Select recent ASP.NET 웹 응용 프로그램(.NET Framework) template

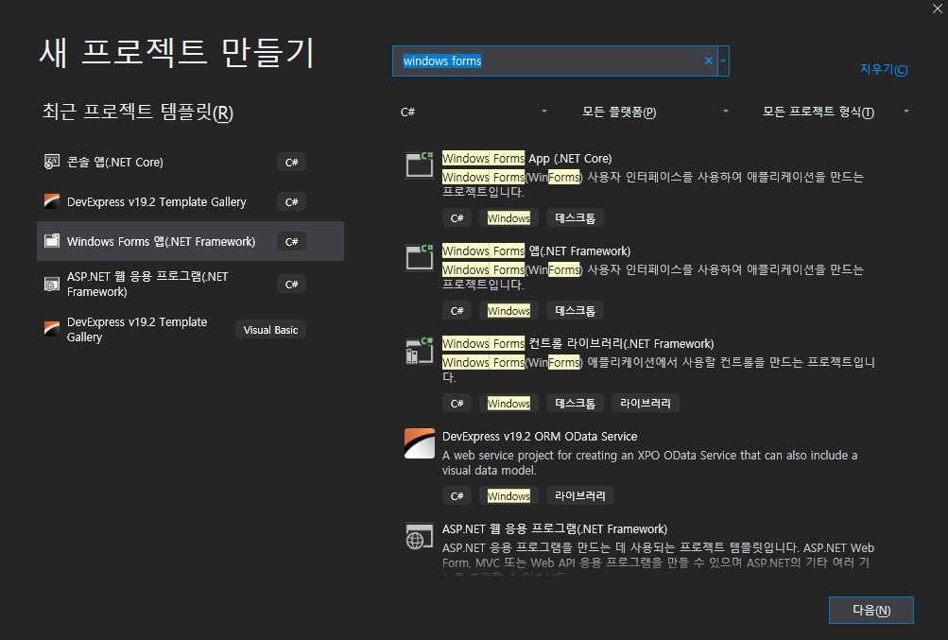click(190, 285)
